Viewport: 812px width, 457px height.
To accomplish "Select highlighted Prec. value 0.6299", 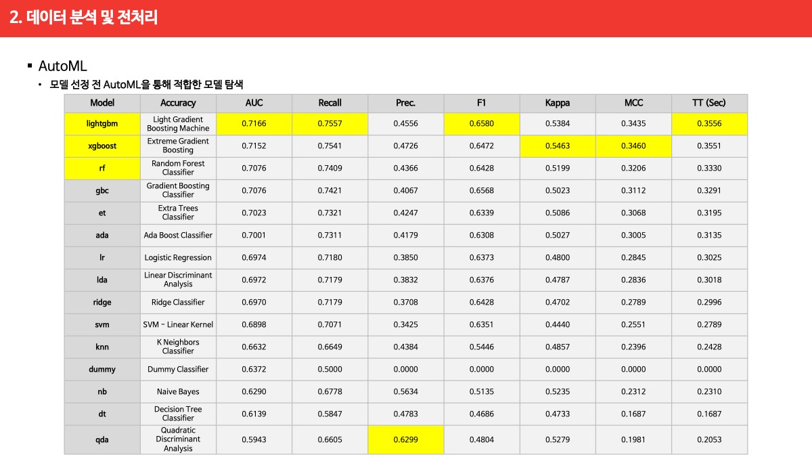I will click(405, 439).
